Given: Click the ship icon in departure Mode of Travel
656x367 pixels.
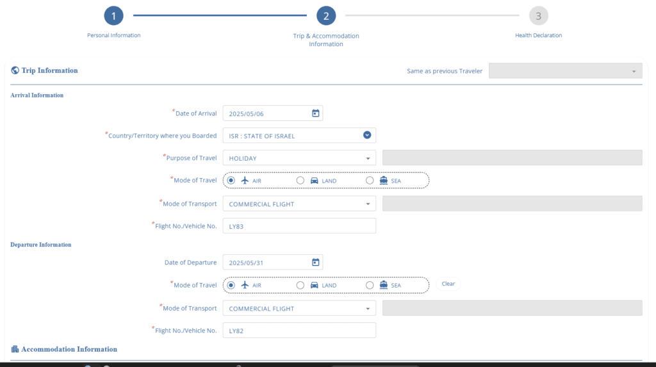Looking at the screenshot, I should (383, 285).
